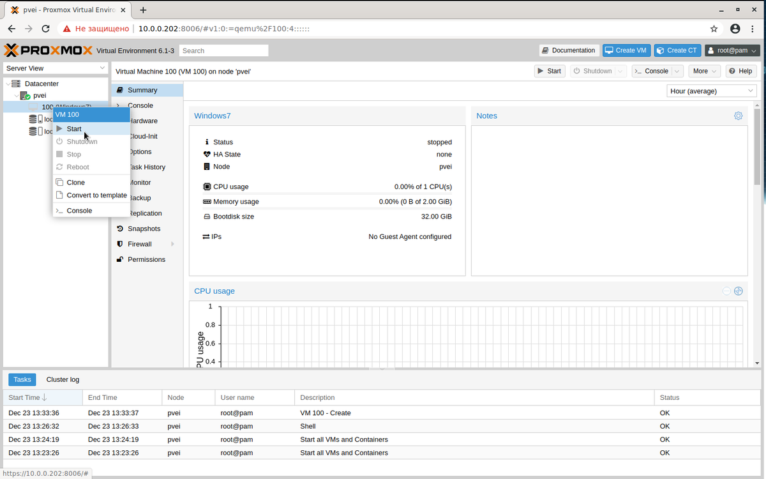Click the HA State heart icon
The height and width of the screenshot is (479, 766).
pyautogui.click(x=207, y=155)
